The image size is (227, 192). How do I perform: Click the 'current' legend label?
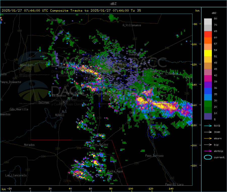click(219, 157)
